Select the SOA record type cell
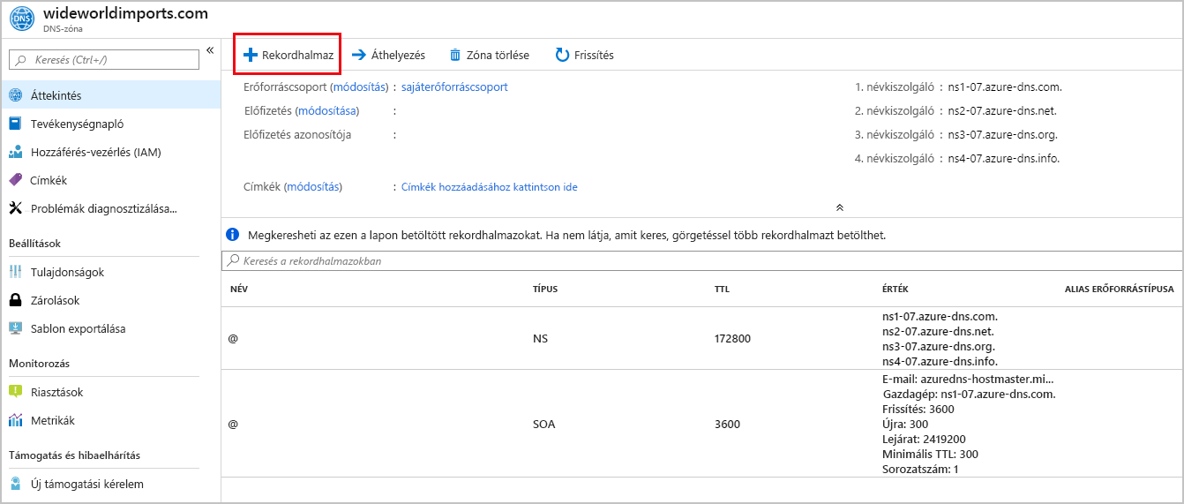1184x504 pixels. click(546, 424)
